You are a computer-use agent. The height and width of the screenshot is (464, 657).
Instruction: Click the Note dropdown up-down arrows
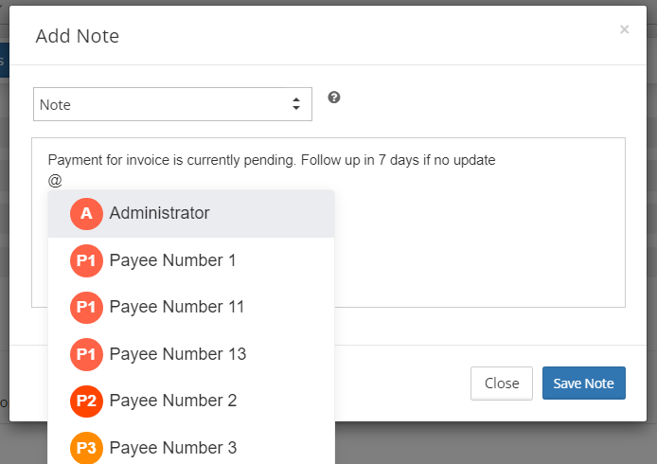click(296, 104)
